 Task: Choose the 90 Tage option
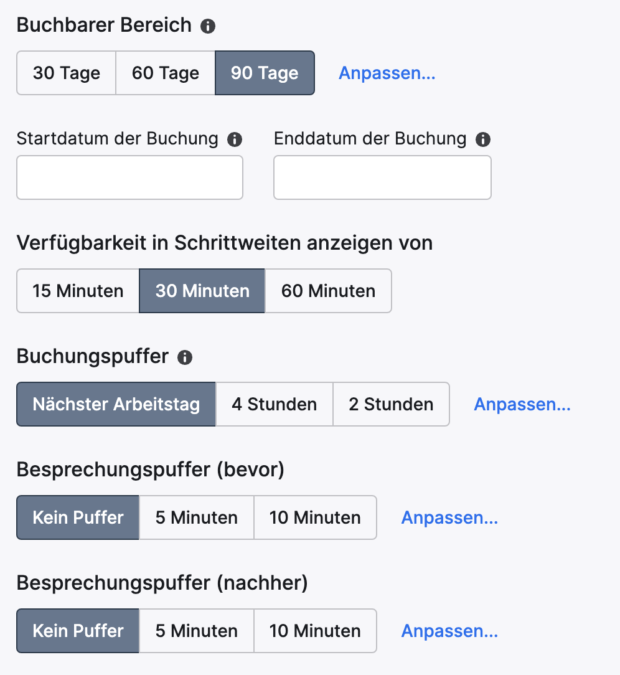[x=265, y=73]
